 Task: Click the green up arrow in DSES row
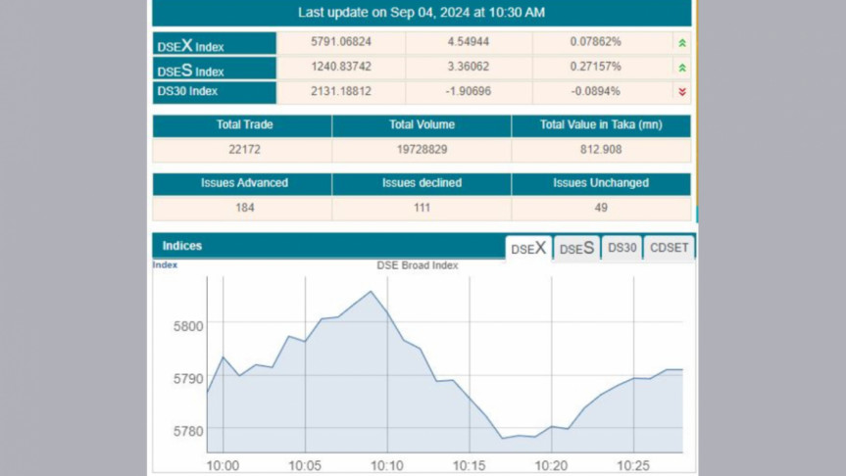(682, 68)
